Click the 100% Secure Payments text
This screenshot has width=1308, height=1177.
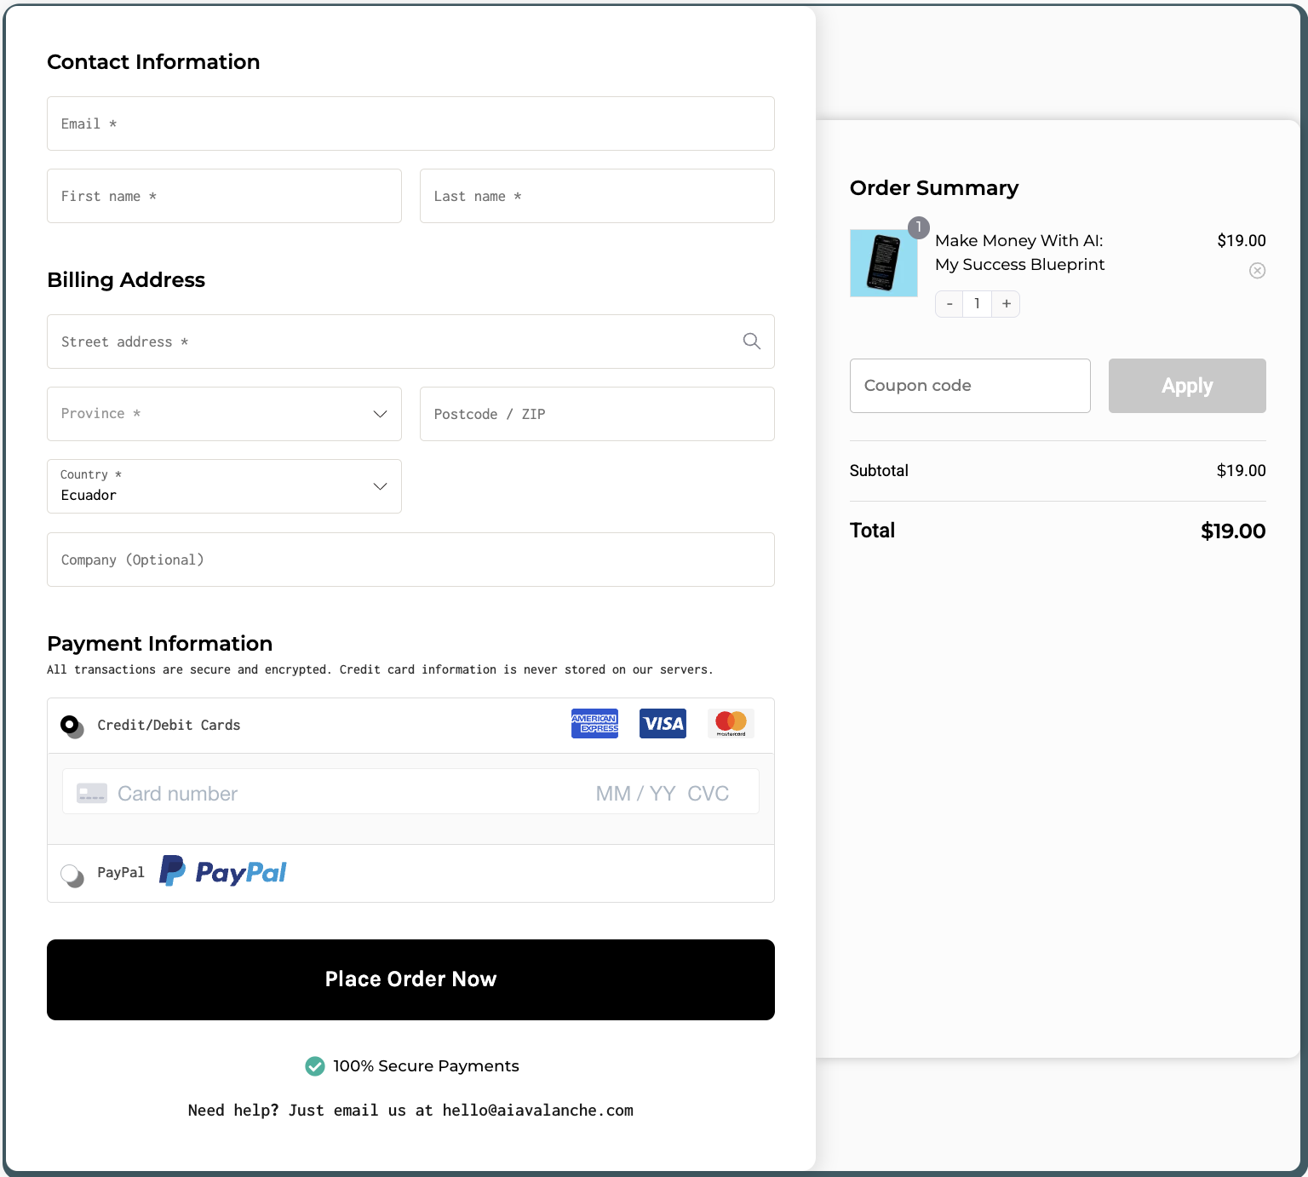click(426, 1066)
